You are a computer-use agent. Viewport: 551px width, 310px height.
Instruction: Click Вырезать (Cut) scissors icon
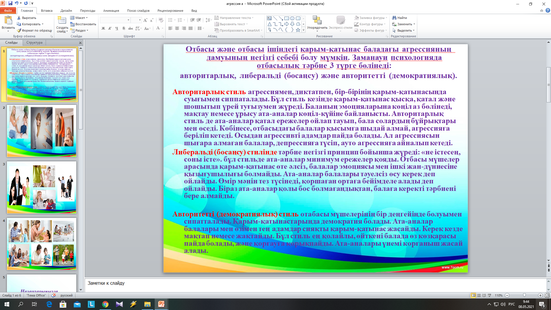tap(19, 18)
